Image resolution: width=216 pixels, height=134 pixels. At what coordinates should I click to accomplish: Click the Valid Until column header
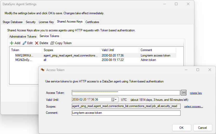119,50
